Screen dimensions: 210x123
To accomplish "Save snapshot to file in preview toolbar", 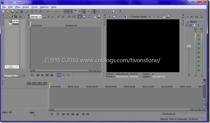I will coord(168,17).
